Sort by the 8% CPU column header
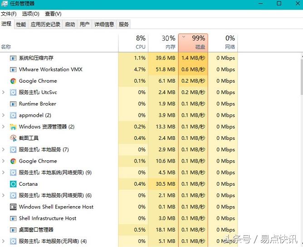Viewport: 303px width, 247px height. pos(133,43)
